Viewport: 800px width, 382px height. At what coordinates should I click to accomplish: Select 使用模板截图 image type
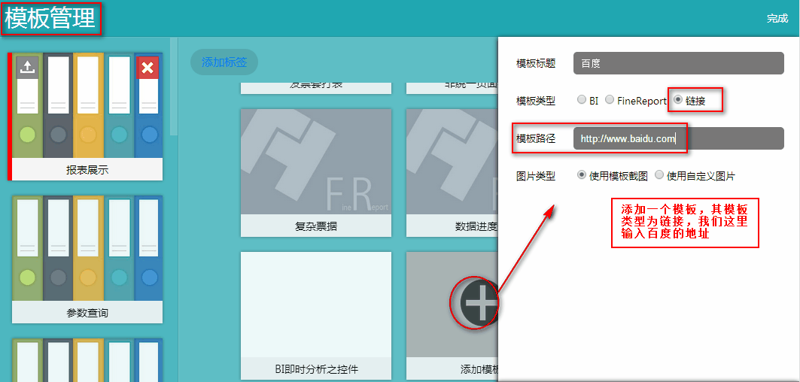[x=582, y=175]
